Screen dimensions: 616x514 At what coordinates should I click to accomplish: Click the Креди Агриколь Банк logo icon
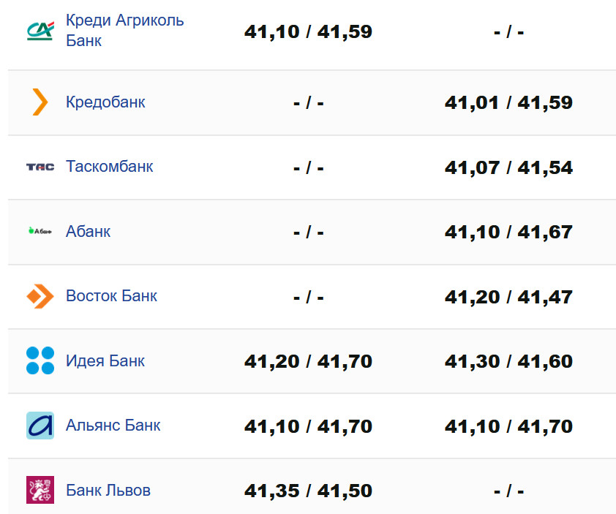[40, 31]
